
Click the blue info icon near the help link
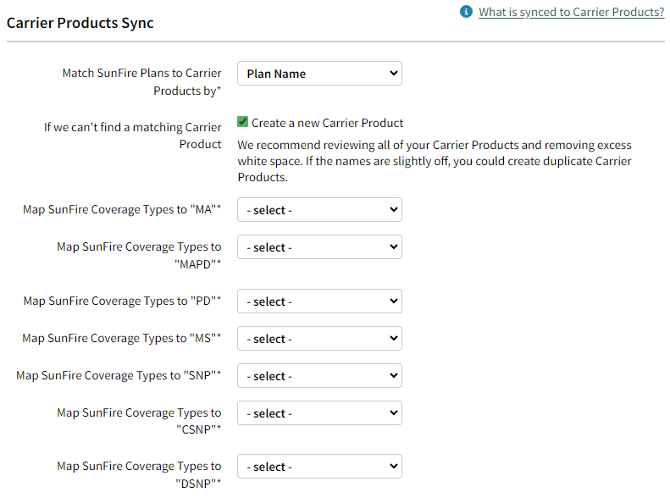point(466,12)
